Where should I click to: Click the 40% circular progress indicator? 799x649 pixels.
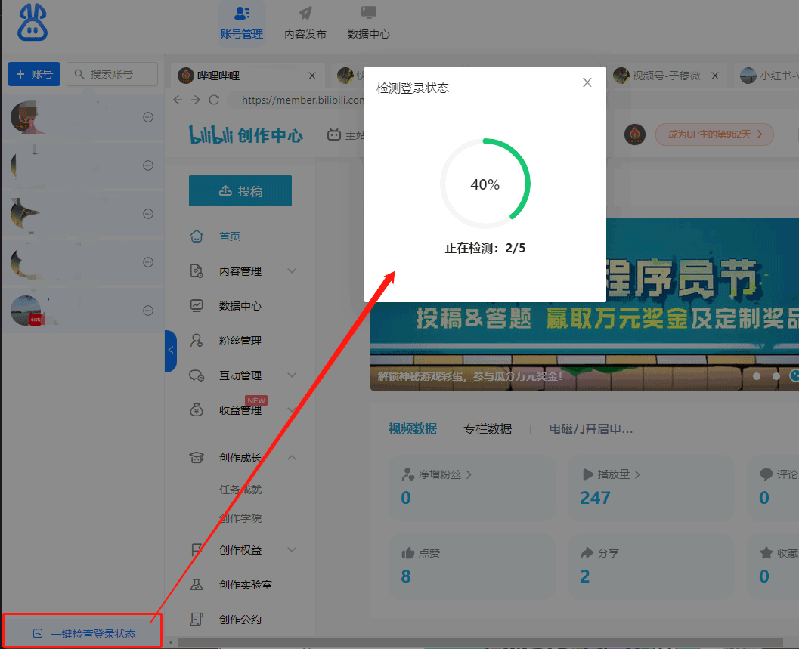click(485, 184)
